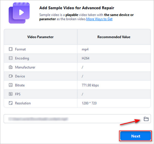The height and width of the screenshot is (144, 154).
Task: Click the Bitrate bar chart icon
Action: pos(11,85)
